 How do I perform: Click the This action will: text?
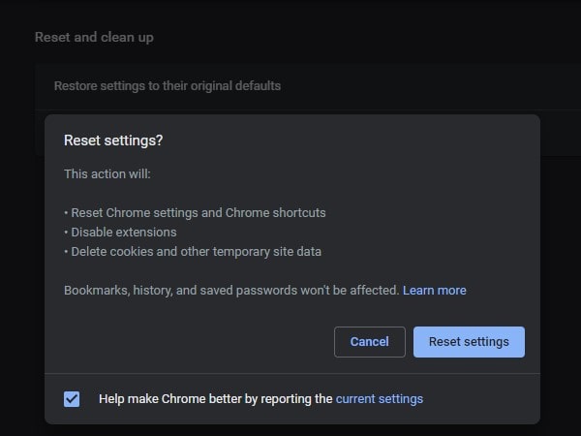tap(107, 173)
